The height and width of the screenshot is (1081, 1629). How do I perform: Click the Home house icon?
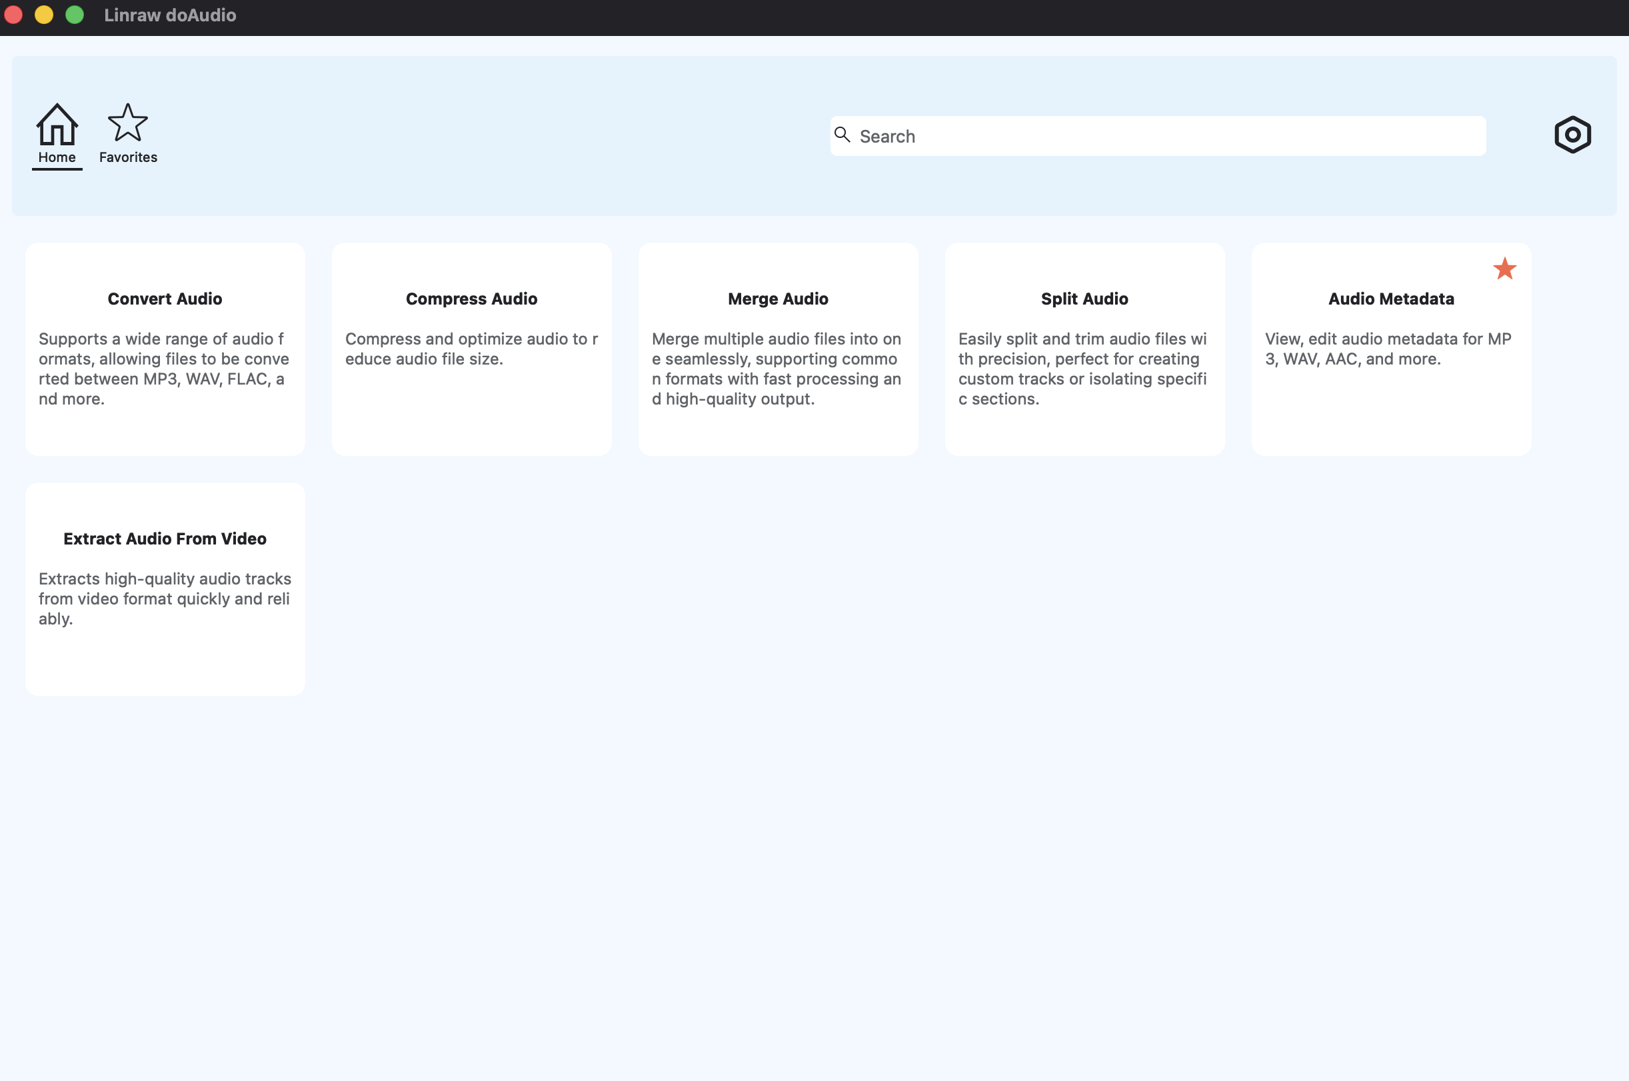57,124
